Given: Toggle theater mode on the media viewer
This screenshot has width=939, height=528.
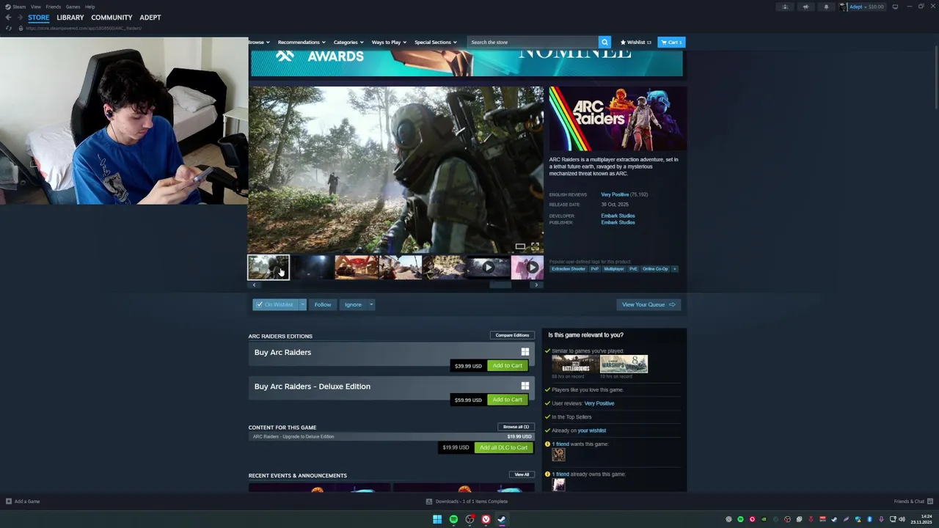Looking at the screenshot, I should click(x=520, y=247).
